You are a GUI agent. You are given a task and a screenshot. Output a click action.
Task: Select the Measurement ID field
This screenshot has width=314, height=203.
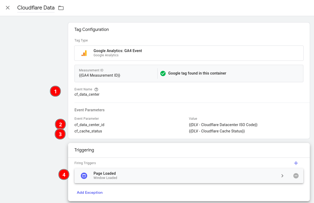(x=99, y=75)
